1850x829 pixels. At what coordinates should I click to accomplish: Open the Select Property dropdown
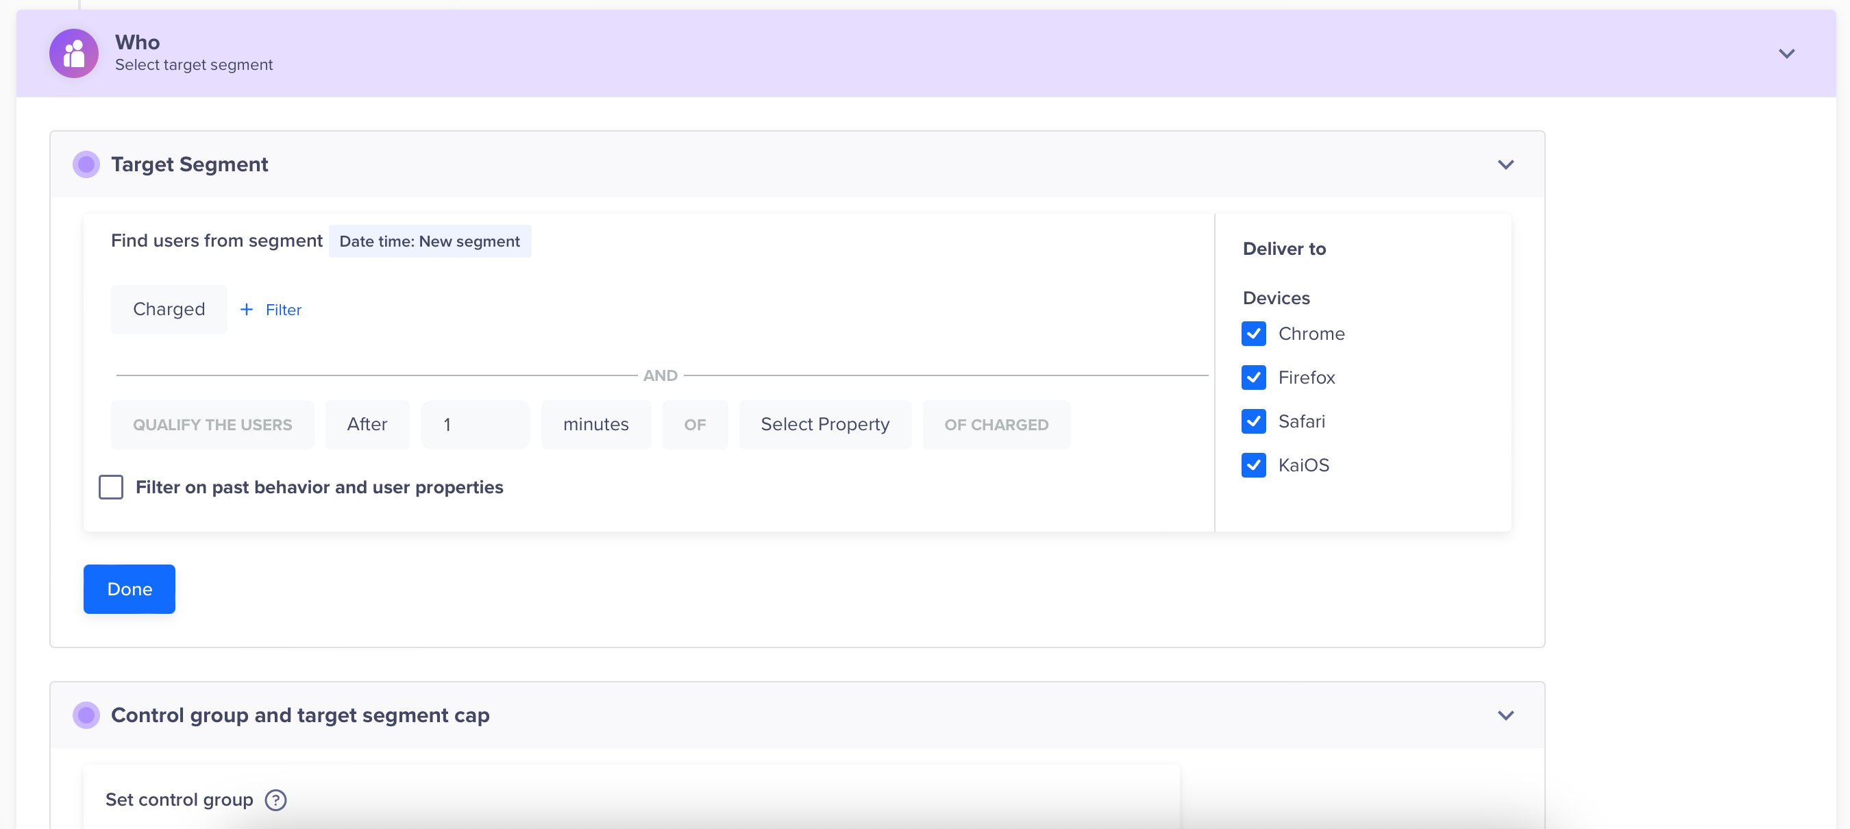click(824, 425)
